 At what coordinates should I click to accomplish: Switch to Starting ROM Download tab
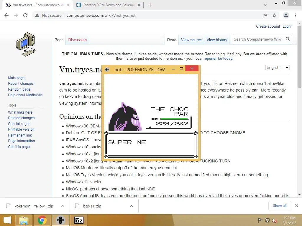click(109, 5)
